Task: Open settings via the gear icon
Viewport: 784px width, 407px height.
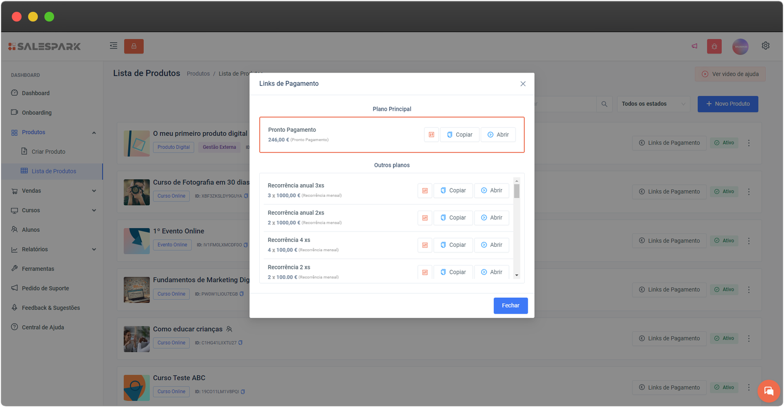Action: tap(765, 46)
